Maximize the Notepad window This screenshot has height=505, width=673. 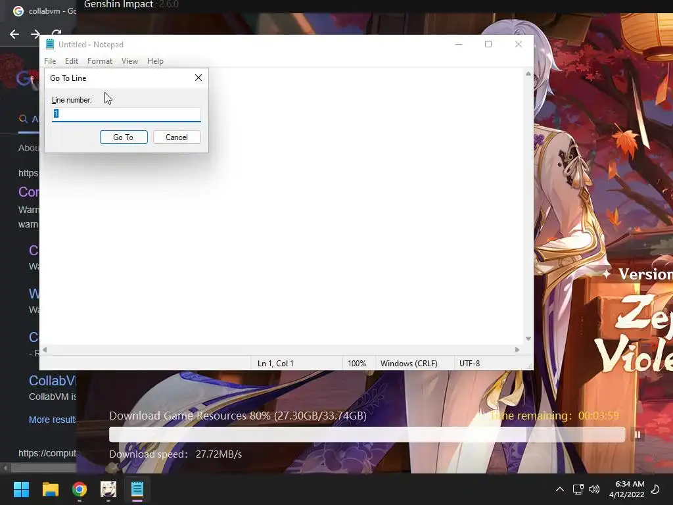[488, 44]
